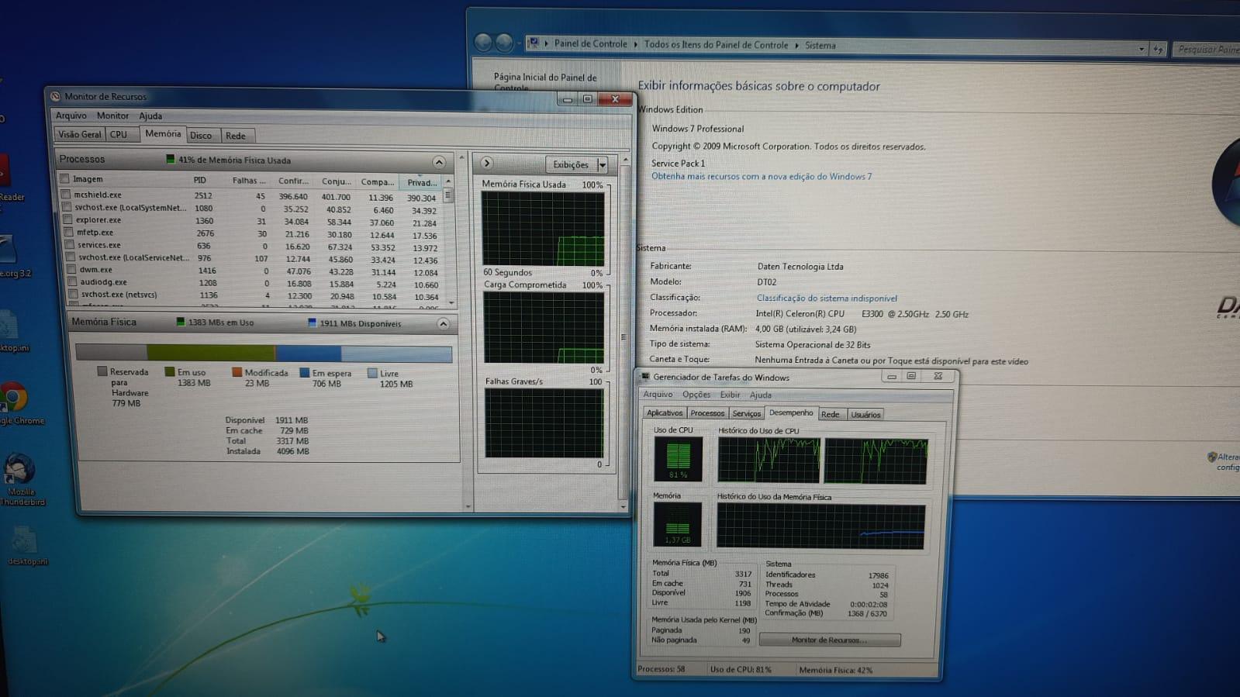Click the Monitor de Recursos title icon
The height and width of the screenshot is (697, 1240).
pos(55,96)
